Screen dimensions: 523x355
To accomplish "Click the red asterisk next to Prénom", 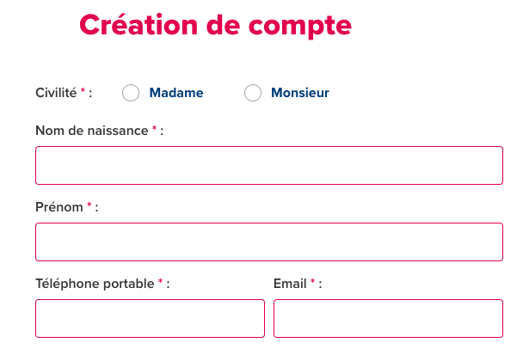I will click(x=89, y=205).
